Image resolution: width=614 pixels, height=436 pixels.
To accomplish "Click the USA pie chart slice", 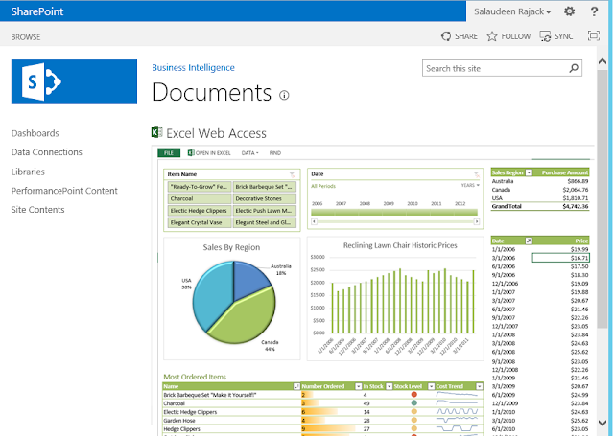I will (211, 293).
